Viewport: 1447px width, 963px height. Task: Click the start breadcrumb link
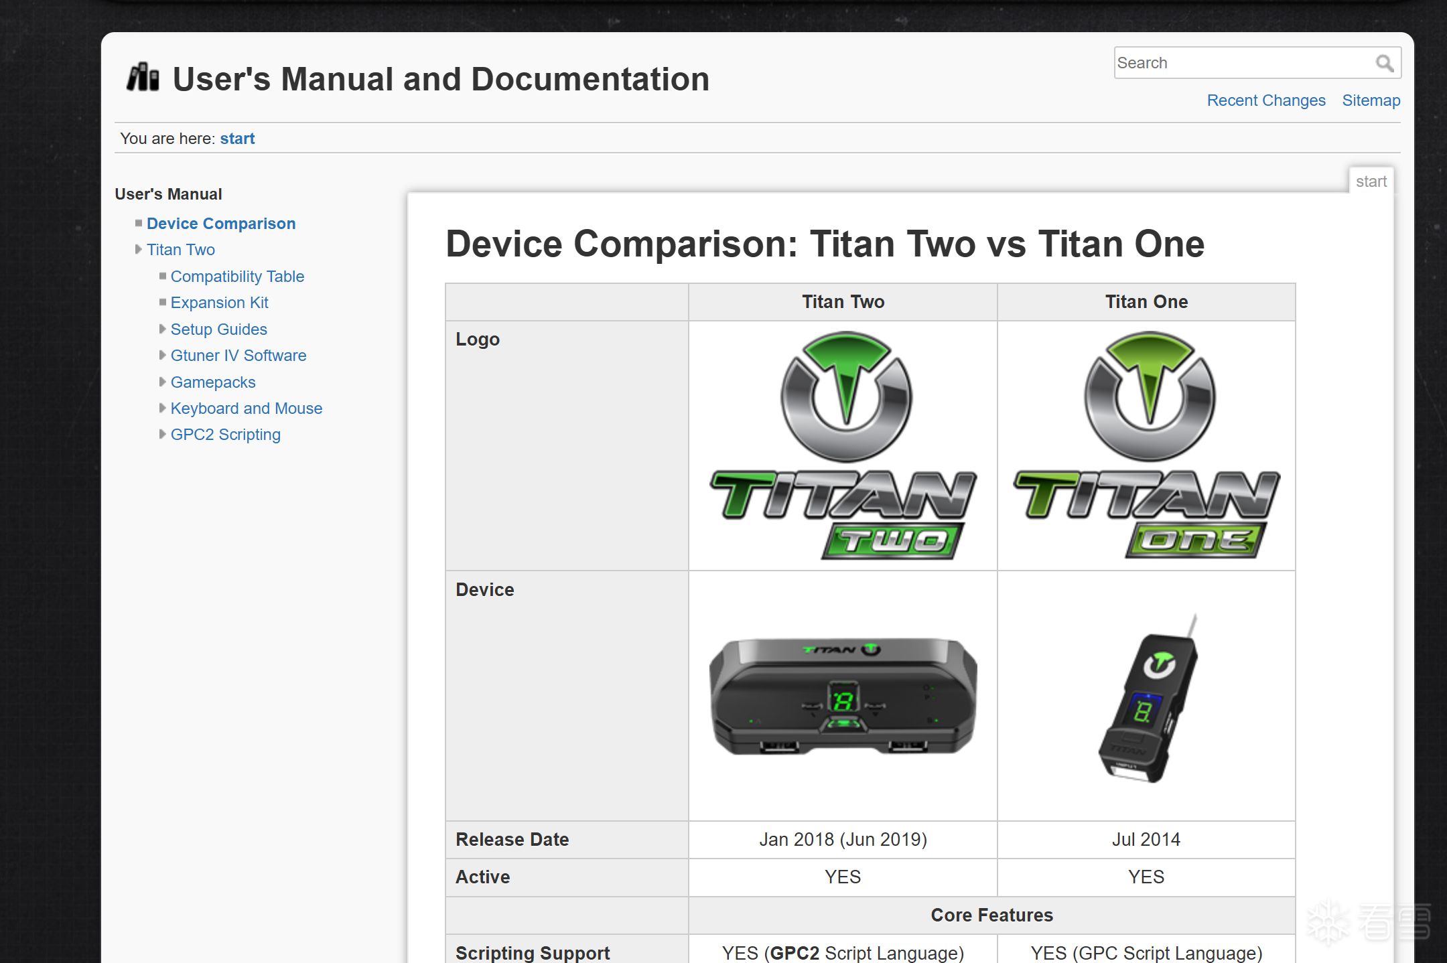pyautogui.click(x=237, y=139)
